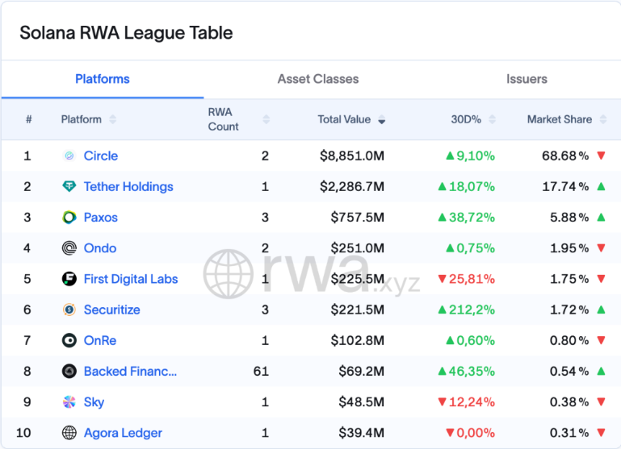
Task: Click the Sky logo icon
Action: (69, 402)
